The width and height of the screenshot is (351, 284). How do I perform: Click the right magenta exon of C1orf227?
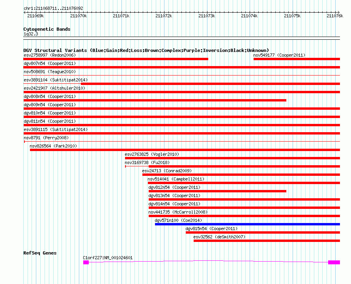(x=334, y=262)
